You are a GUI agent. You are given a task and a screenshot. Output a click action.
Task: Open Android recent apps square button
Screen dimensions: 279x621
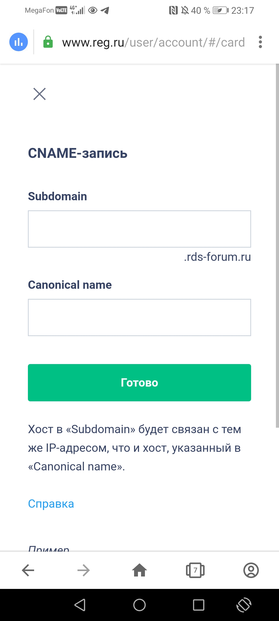[x=199, y=605]
